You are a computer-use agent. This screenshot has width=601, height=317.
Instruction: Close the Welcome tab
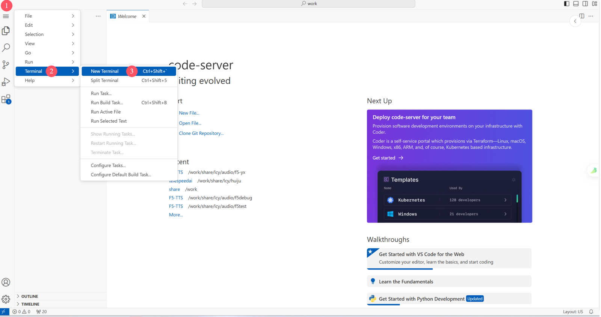(x=144, y=16)
